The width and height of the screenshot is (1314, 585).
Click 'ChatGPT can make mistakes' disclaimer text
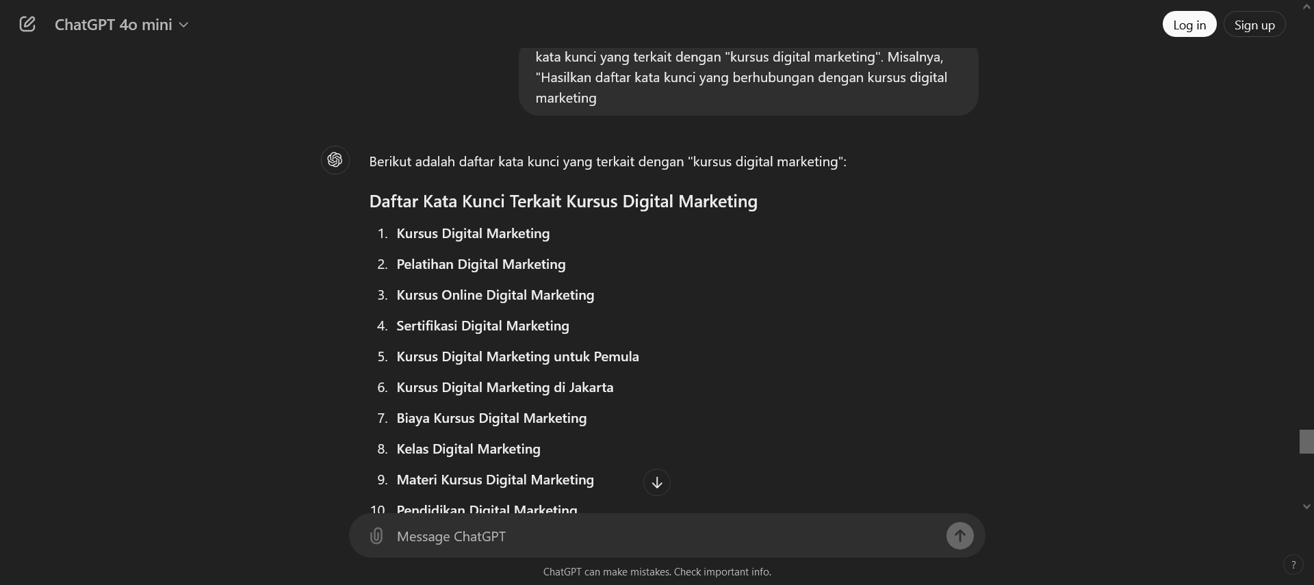(657, 572)
